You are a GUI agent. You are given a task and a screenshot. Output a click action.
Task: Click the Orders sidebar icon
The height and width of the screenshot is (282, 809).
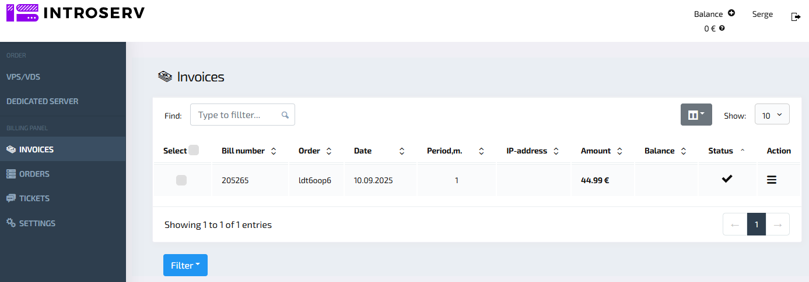[x=11, y=174]
